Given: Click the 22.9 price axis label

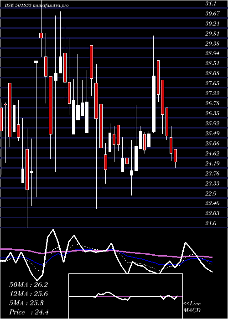Looking at the screenshot, I should 212,193.
